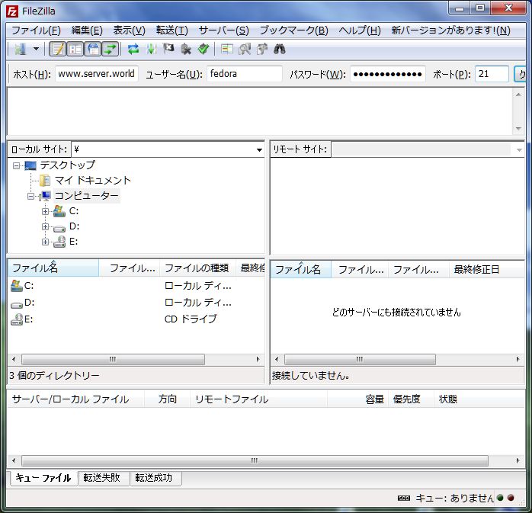
Task: Open the 新バージョンがあります!(N) menu
Action: 451,30
